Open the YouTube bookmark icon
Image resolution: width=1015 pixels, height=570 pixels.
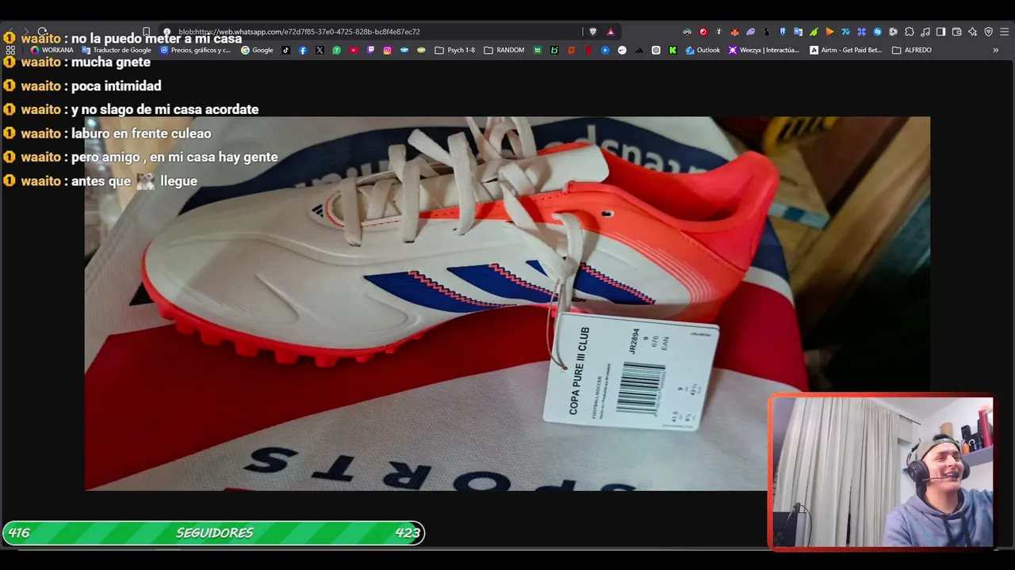coord(354,50)
